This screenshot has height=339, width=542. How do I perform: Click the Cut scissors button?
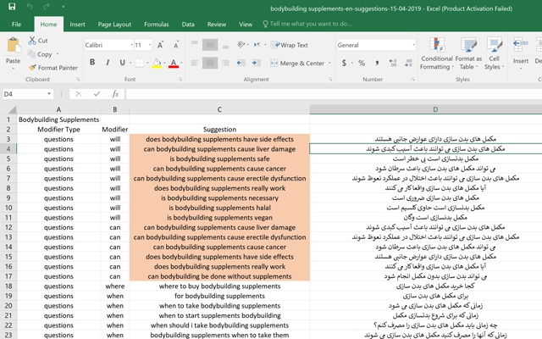[x=38, y=41]
